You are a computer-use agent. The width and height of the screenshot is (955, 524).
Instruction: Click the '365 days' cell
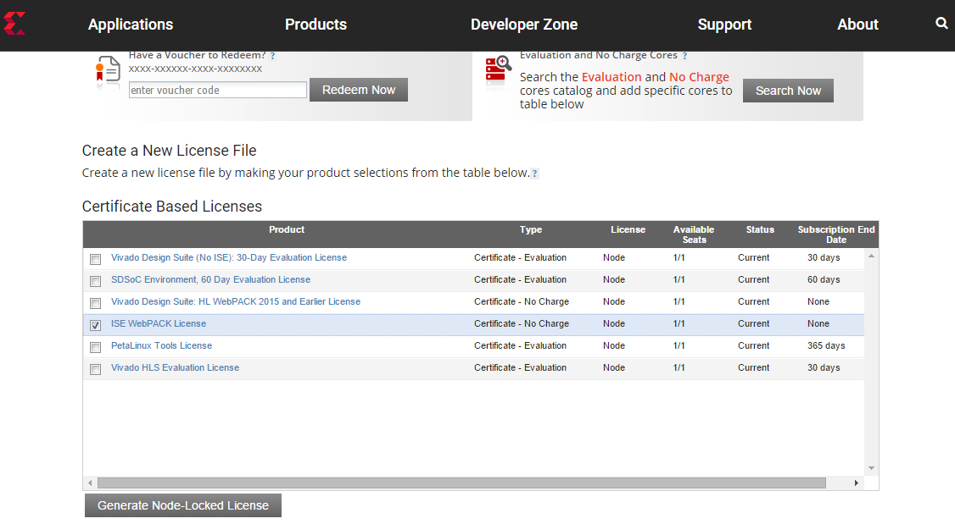tap(826, 345)
